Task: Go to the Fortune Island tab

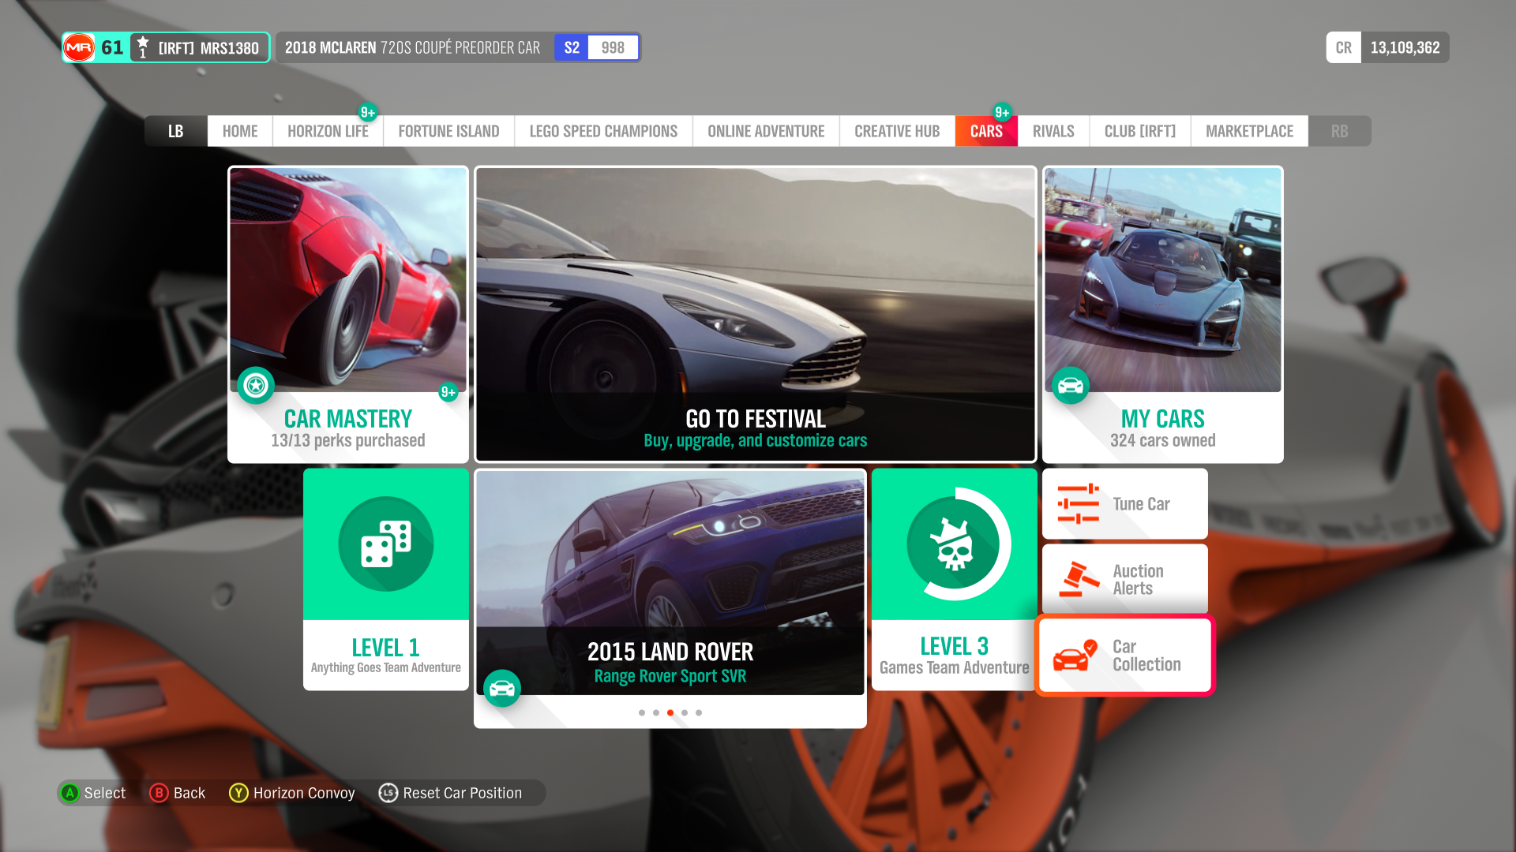Action: [448, 131]
